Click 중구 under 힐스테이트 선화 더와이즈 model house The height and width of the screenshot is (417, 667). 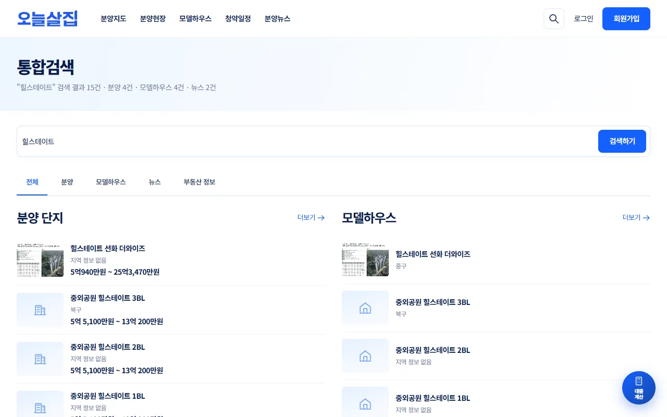[401, 266]
